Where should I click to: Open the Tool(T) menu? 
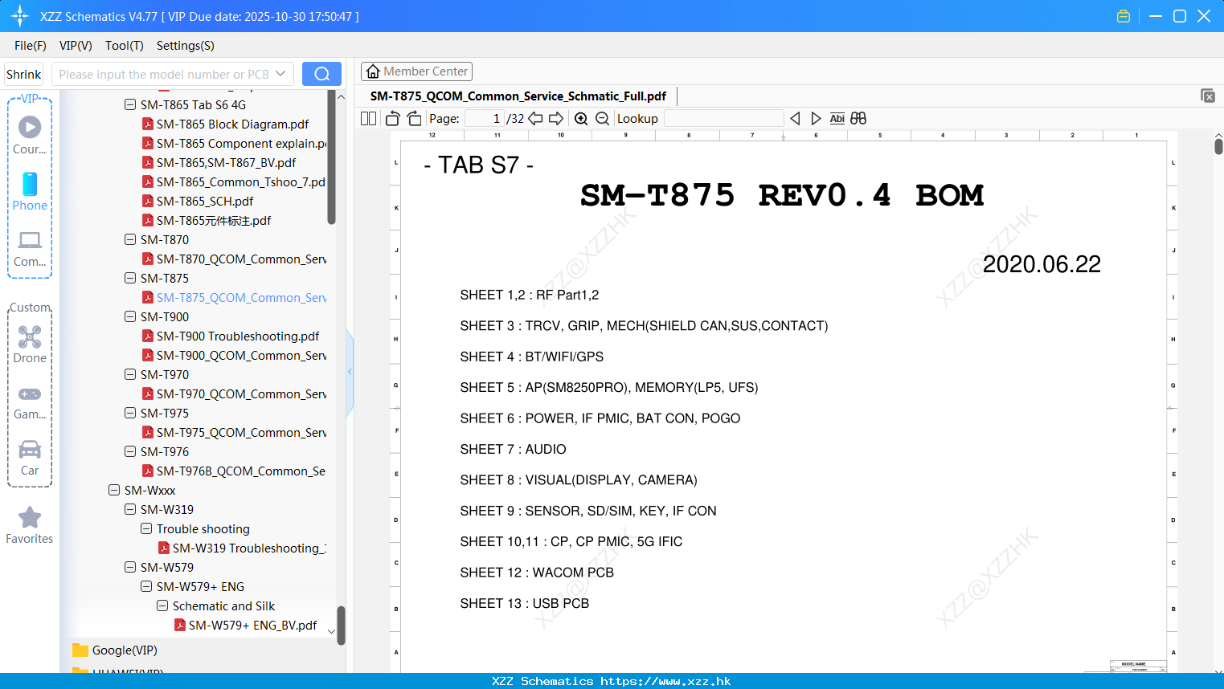coord(125,46)
